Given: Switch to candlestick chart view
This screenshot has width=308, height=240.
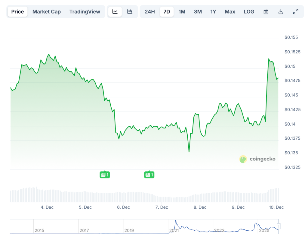Looking at the screenshot, I should pos(130,12).
